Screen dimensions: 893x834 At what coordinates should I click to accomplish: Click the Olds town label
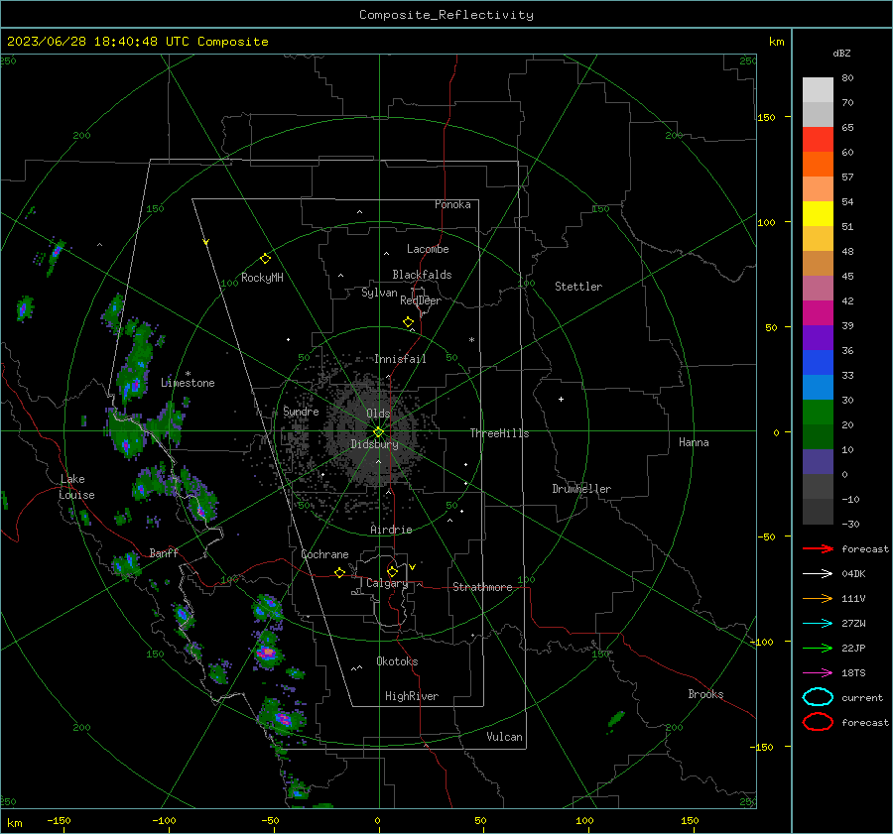[378, 414]
